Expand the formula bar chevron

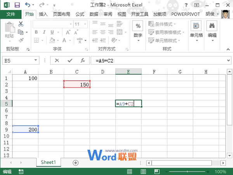tap(229, 60)
